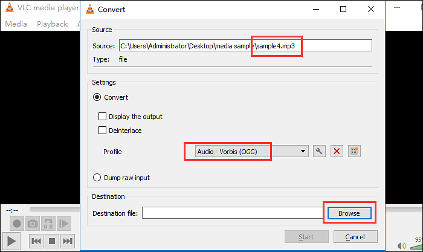Skip to next media track
The height and width of the screenshot is (252, 423).
coord(68,241)
